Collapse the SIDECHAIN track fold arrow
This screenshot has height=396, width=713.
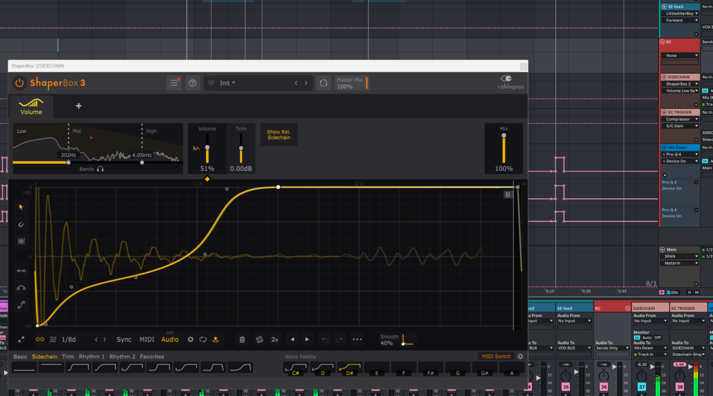(664, 77)
